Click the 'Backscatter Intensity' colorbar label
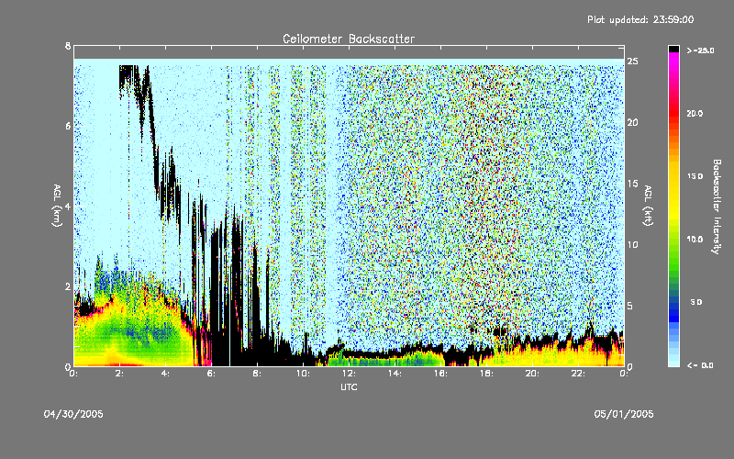 [717, 207]
